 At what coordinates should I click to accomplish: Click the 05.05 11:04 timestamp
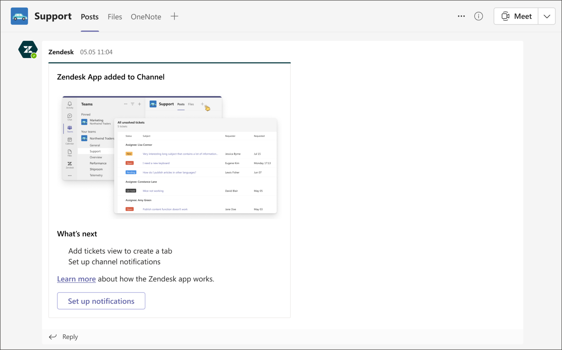96,52
